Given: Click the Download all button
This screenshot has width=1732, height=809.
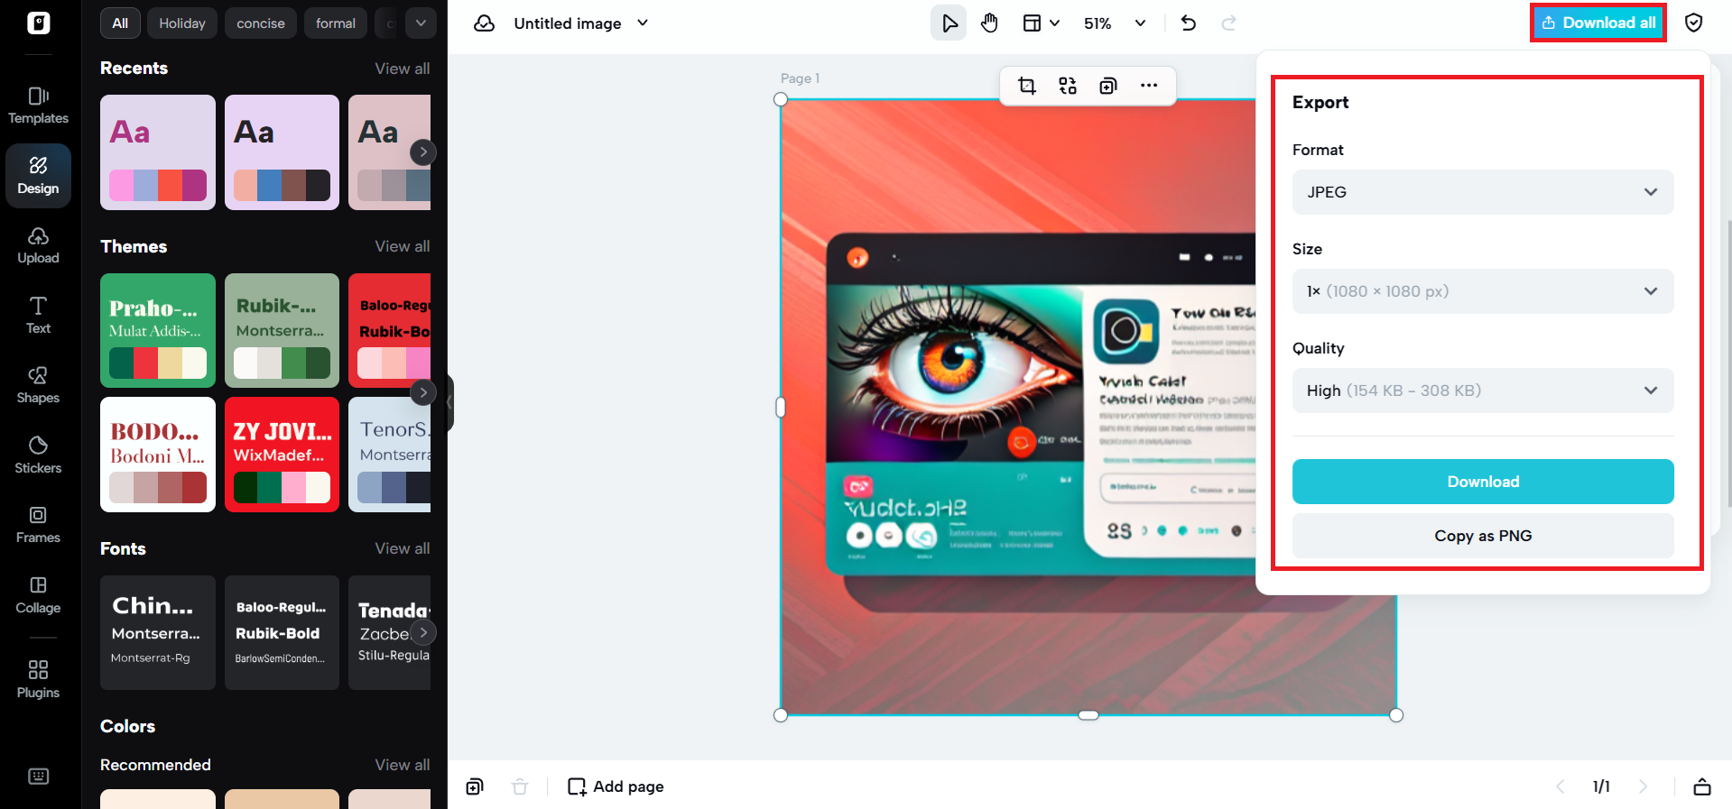Looking at the screenshot, I should coord(1598,23).
